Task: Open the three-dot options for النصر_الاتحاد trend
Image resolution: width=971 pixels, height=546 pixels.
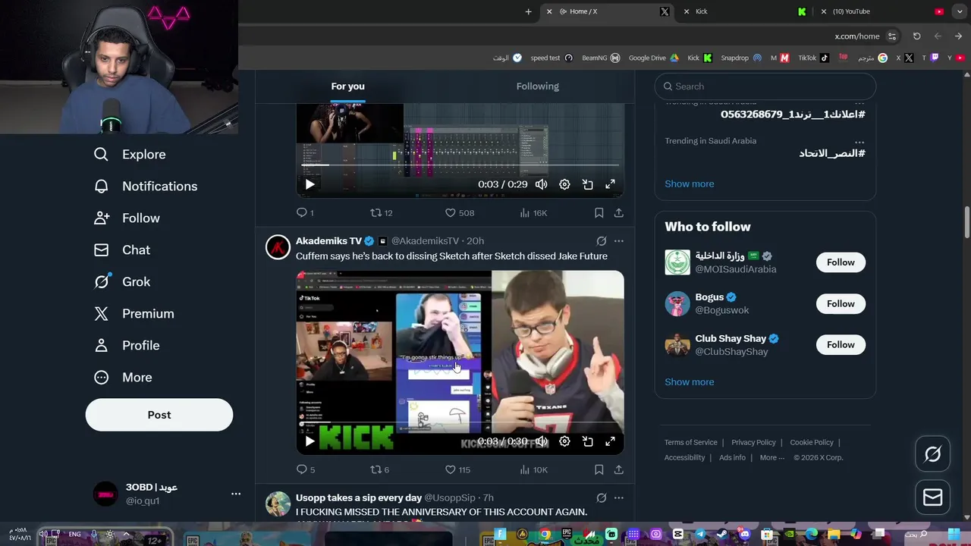Action: tap(859, 141)
